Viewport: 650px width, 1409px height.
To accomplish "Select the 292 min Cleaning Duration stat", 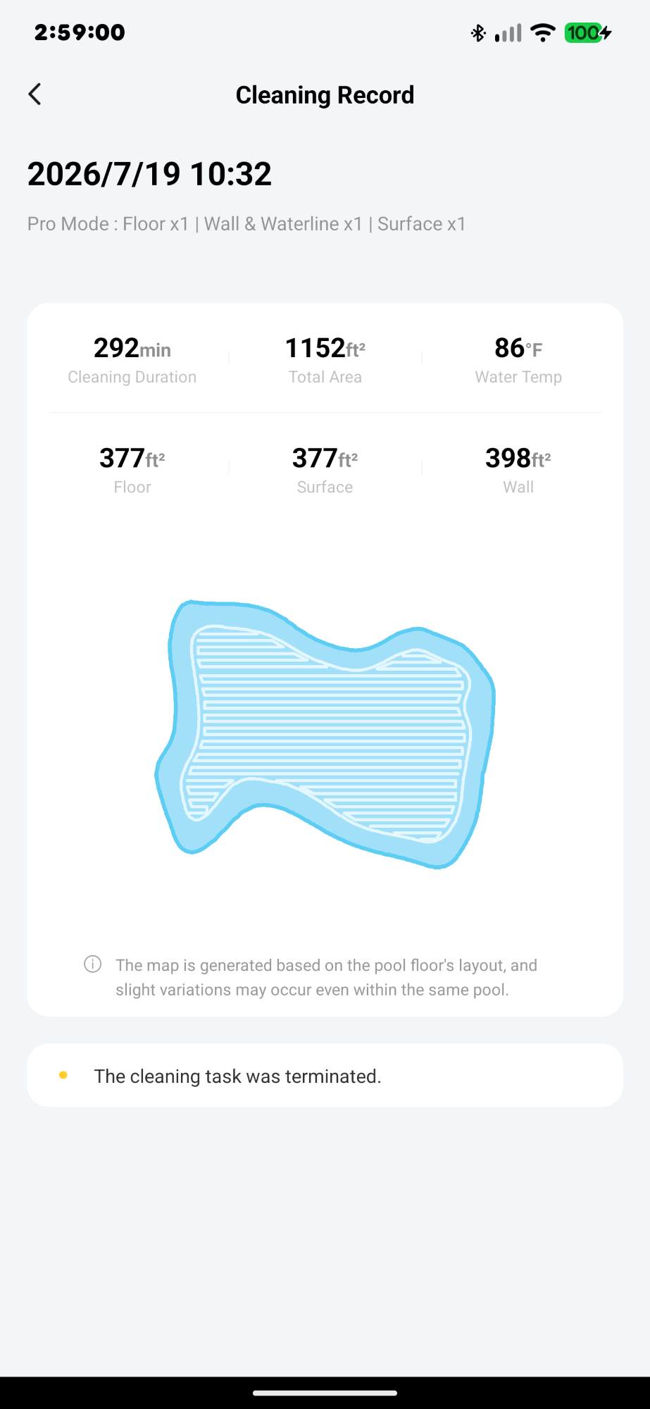I will tap(132, 359).
